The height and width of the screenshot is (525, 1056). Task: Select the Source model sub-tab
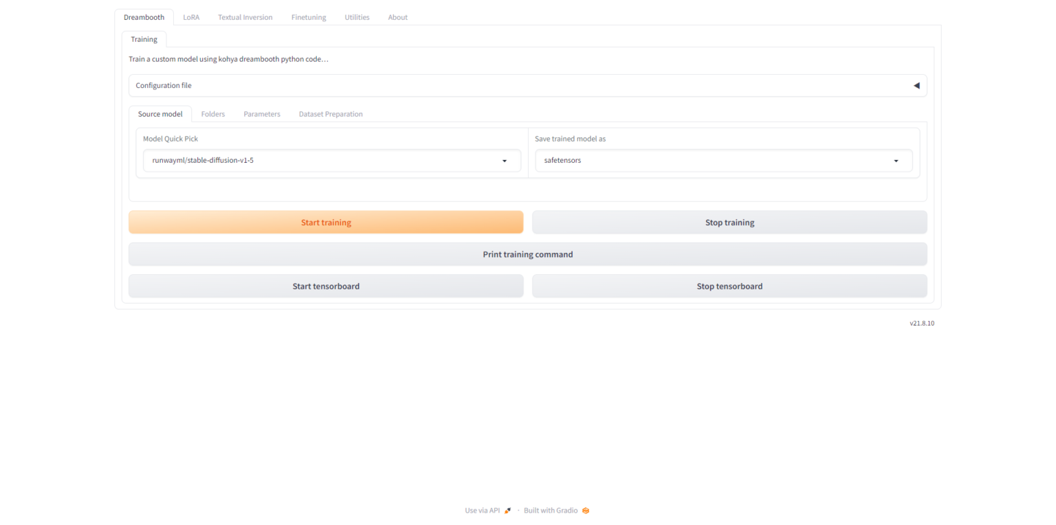[x=160, y=114]
